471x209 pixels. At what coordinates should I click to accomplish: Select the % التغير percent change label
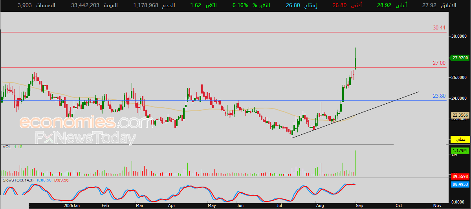[x=261, y=5]
